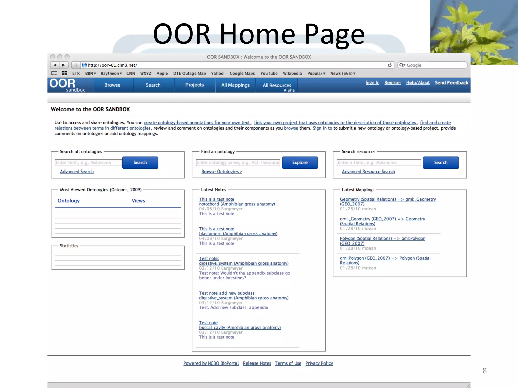Click the Find an ontology name field
The height and width of the screenshot is (388, 518).
point(238,163)
